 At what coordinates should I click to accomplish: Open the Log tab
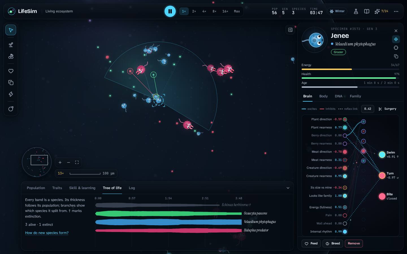coord(132,188)
